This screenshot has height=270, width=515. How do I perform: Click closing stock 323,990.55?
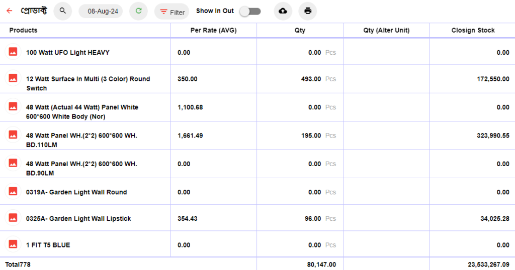pos(493,136)
